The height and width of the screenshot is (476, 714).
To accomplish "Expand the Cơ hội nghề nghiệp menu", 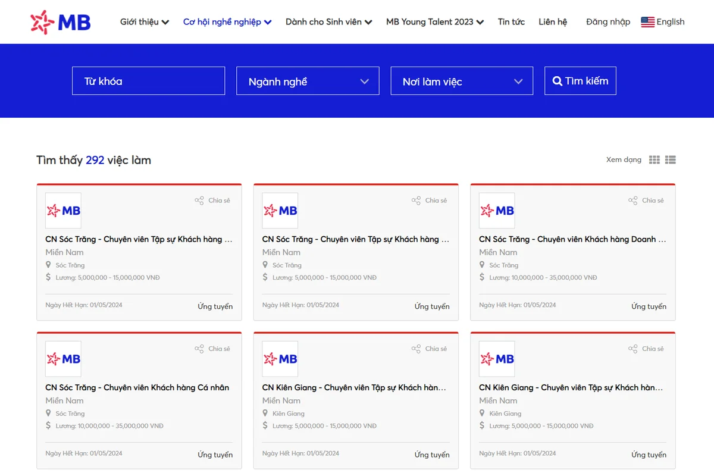I will 227,22.
